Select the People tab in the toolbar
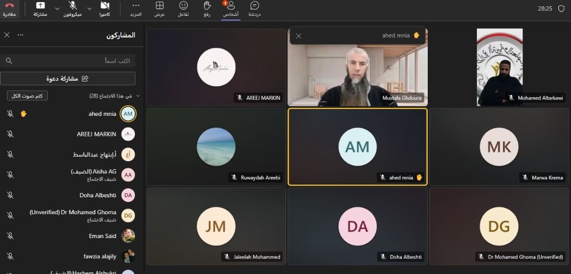This screenshot has height=274, width=571. coord(231,8)
